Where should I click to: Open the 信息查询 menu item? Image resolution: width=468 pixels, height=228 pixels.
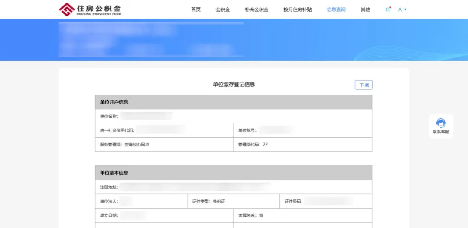(336, 9)
